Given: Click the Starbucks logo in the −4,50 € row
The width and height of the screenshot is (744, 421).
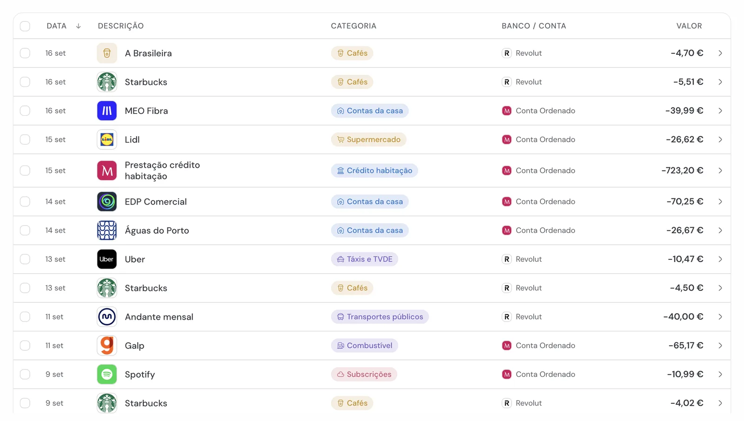Looking at the screenshot, I should click(107, 288).
